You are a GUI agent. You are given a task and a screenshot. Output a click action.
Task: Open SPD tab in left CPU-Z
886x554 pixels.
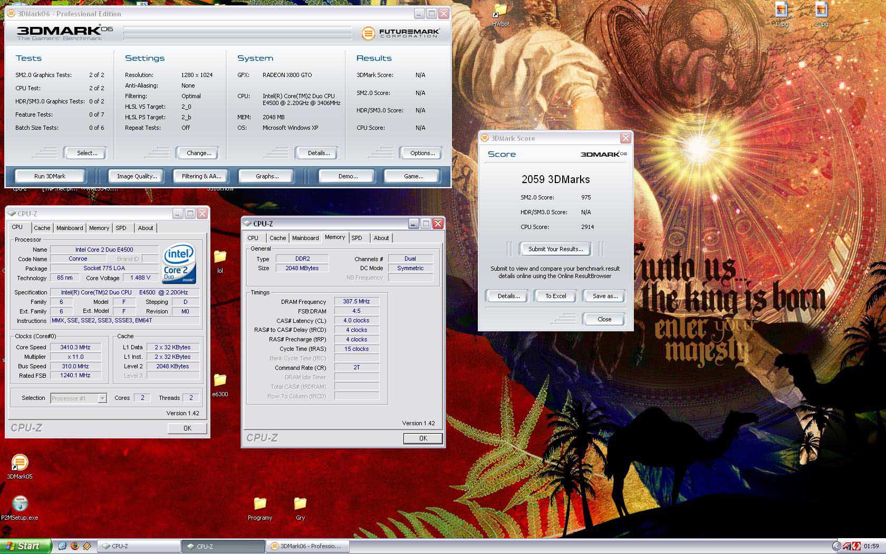pyautogui.click(x=121, y=228)
